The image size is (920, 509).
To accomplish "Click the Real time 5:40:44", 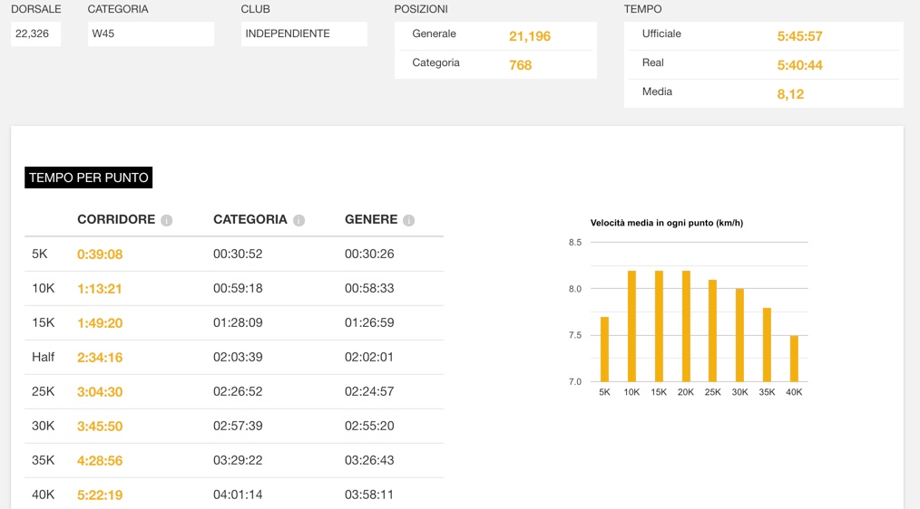I will tap(799, 65).
